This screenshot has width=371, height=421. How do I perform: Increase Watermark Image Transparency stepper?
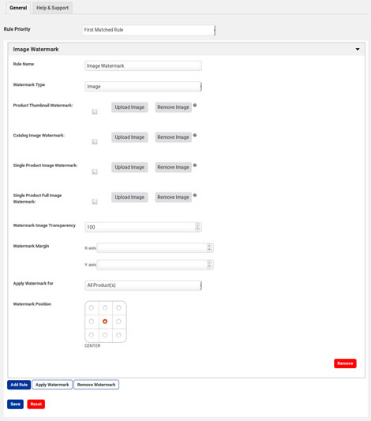point(197,225)
